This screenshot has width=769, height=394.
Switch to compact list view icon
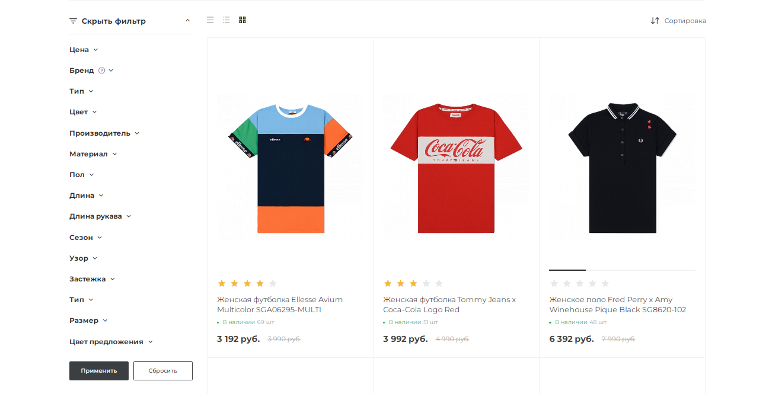click(210, 20)
